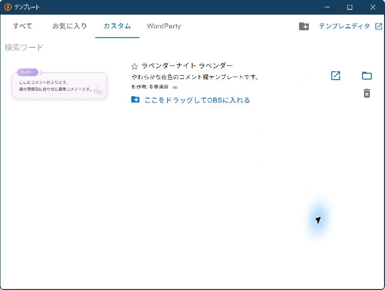Switch to the WordParty tab
Screen dimensions: 385x290
(164, 26)
